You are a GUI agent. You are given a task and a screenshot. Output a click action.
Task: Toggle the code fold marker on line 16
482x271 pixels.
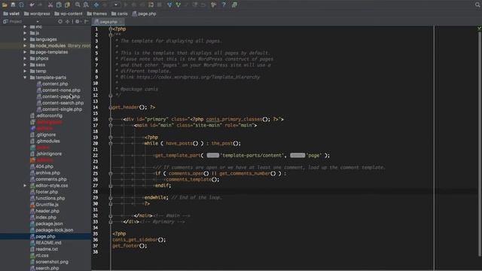point(111,119)
